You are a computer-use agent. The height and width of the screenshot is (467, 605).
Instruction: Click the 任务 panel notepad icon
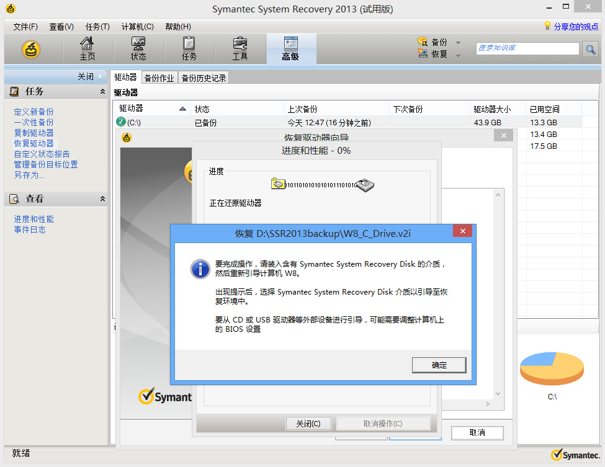(x=14, y=91)
